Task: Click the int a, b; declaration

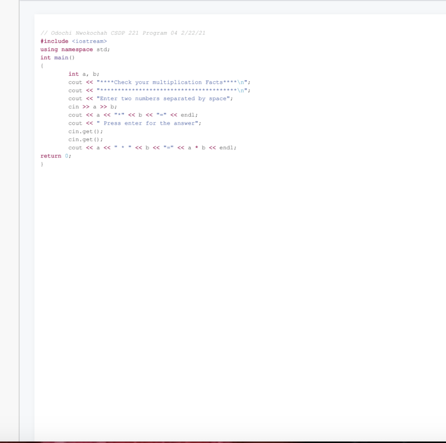Action: tap(84, 74)
